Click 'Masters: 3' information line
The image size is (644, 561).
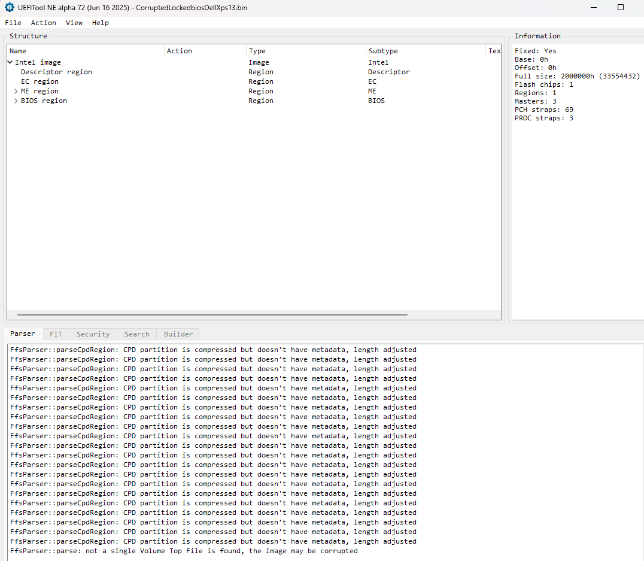536,102
